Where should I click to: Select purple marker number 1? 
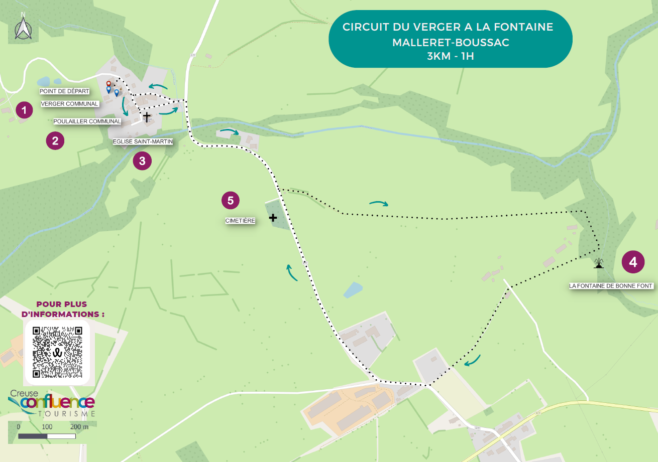tap(24, 110)
